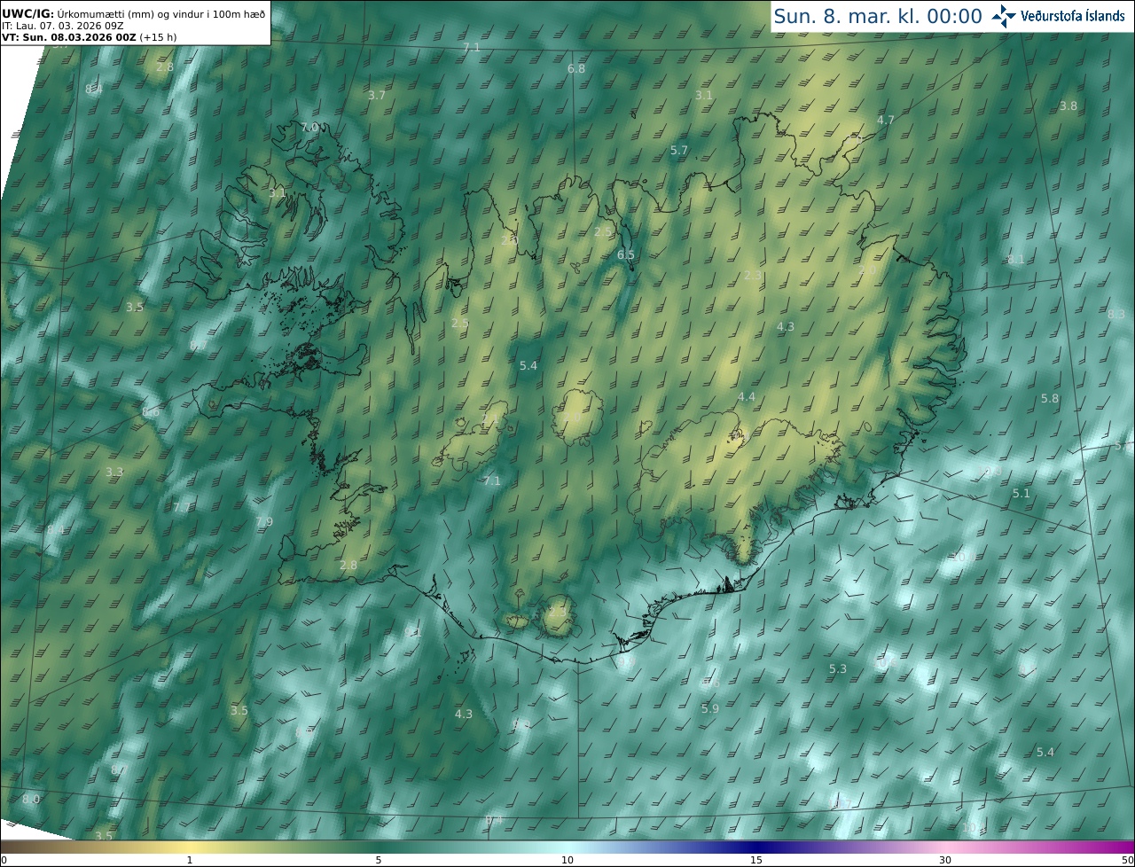1135x867 pixels.
Task: Click the 5.9 value label on the map
Action: (710, 708)
